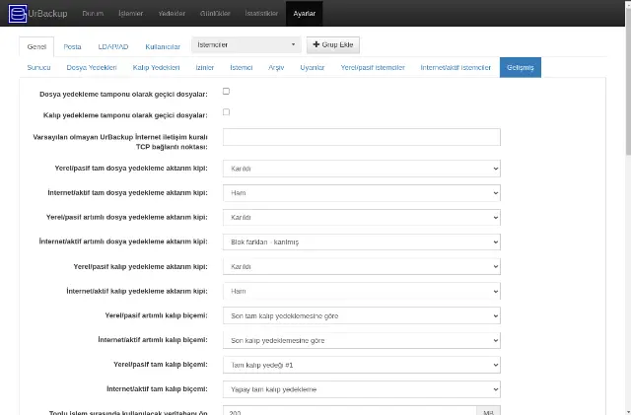This screenshot has height=415, width=631.
Task: Open Yerel/pasif artımlı dosya yedekleme aktarım kipi dropdown
Action: click(362, 218)
